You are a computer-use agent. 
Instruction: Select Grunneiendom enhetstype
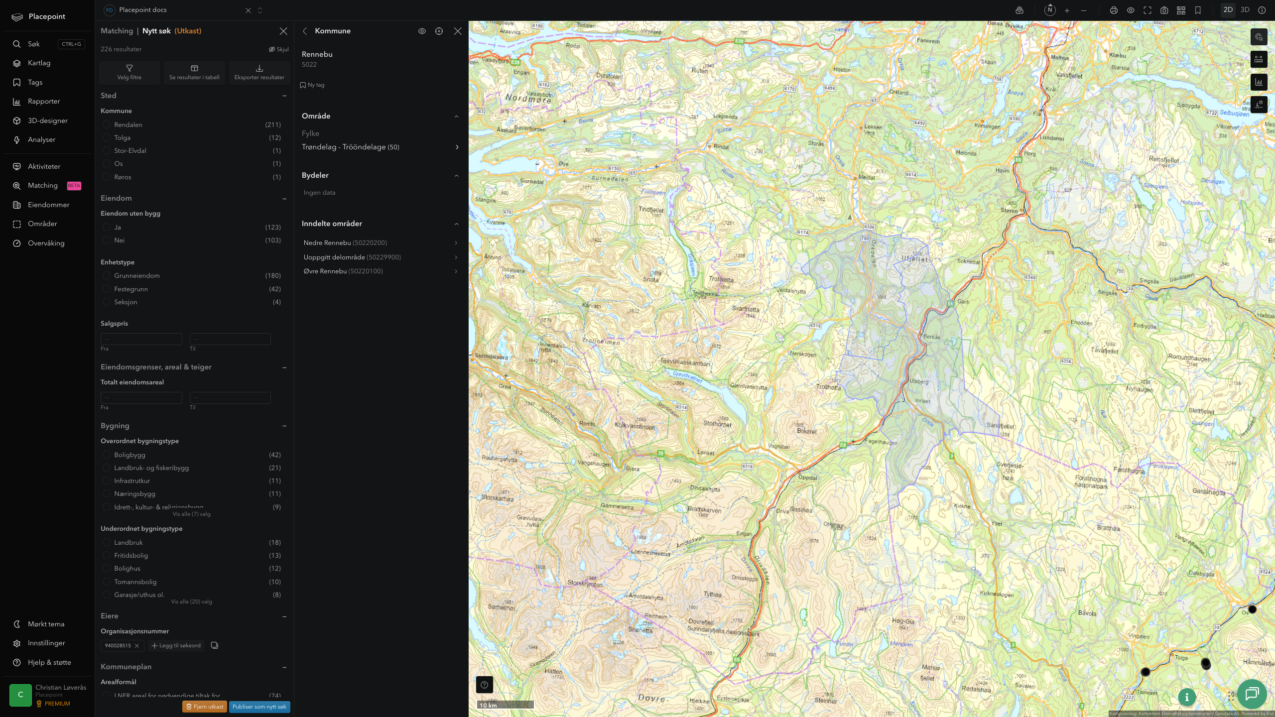pos(107,275)
